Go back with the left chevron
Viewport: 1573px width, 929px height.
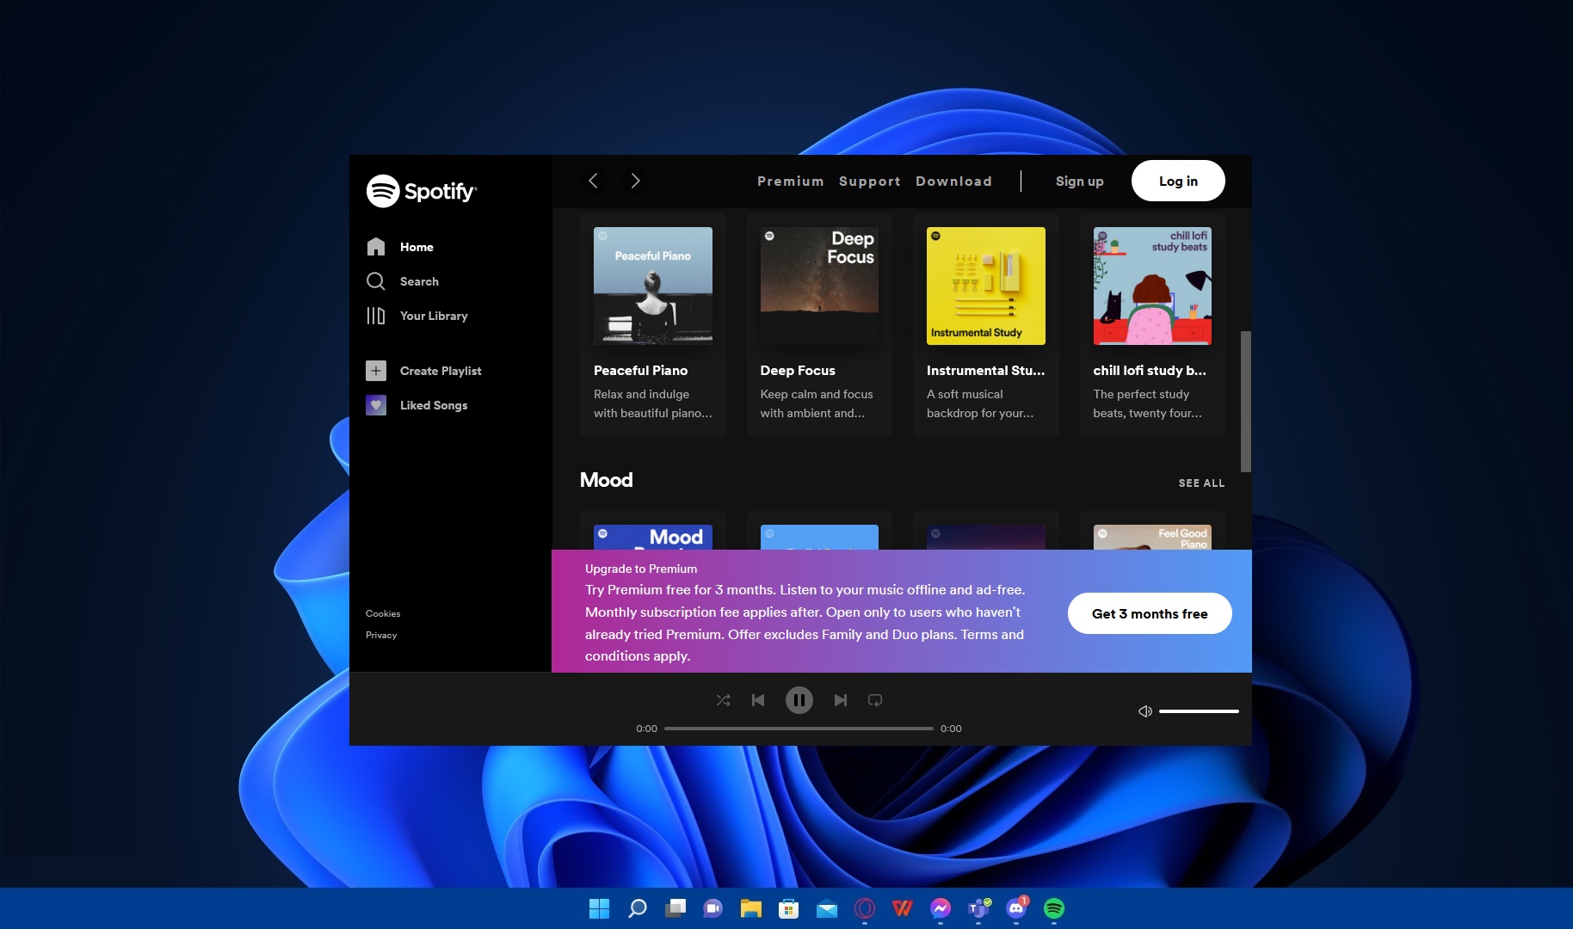coord(593,181)
